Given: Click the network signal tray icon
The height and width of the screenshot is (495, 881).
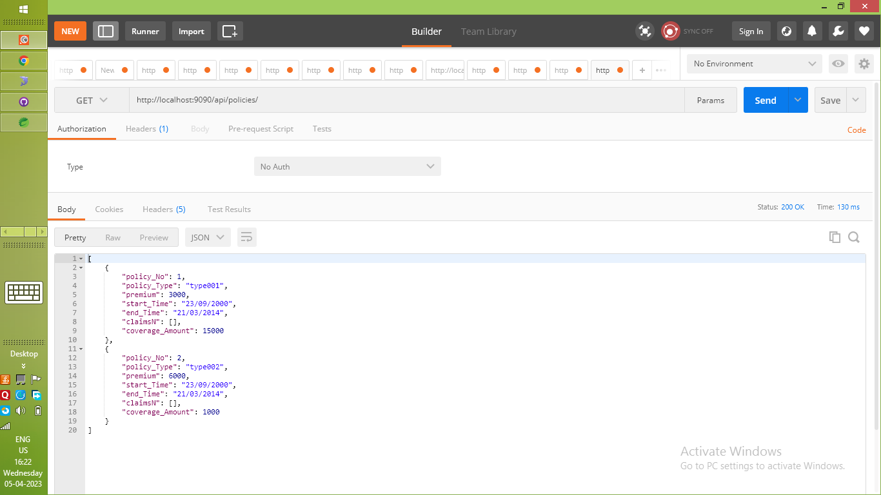Looking at the screenshot, I should point(6,425).
